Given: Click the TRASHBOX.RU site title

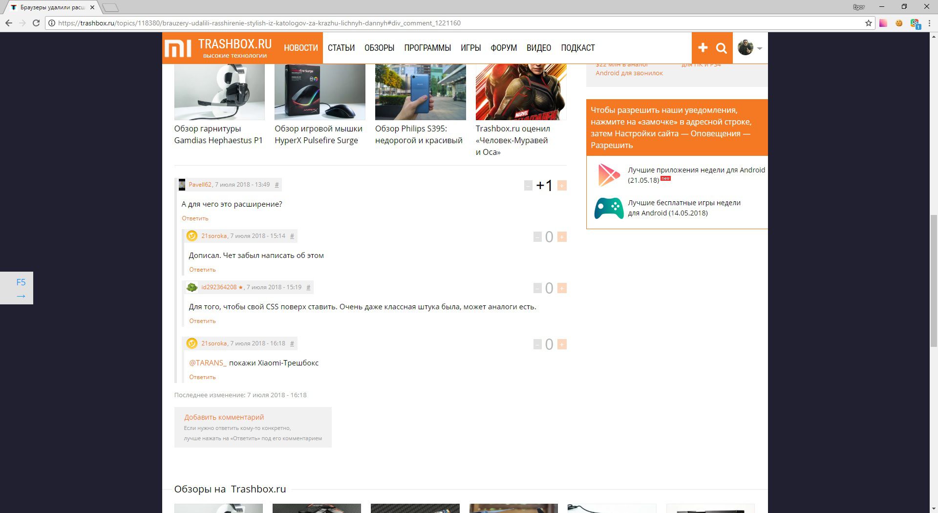Looking at the screenshot, I should pos(235,44).
